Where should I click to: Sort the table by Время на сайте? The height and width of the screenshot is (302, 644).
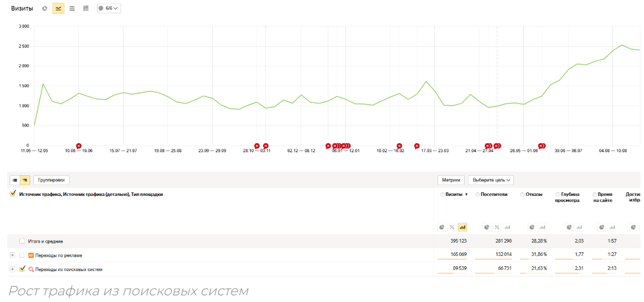point(604,197)
